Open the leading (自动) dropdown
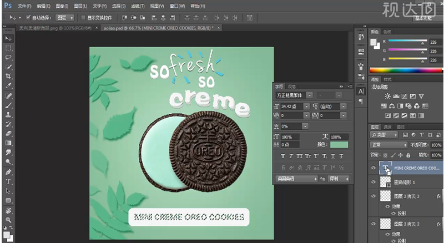 343,107
